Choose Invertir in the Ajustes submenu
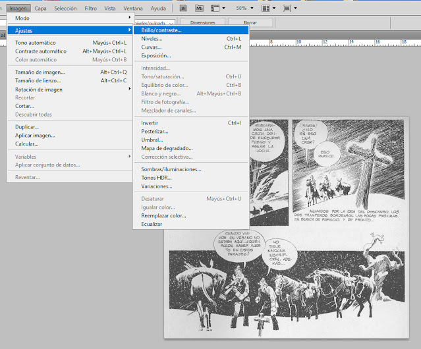The width and height of the screenshot is (421, 349). pos(191,123)
